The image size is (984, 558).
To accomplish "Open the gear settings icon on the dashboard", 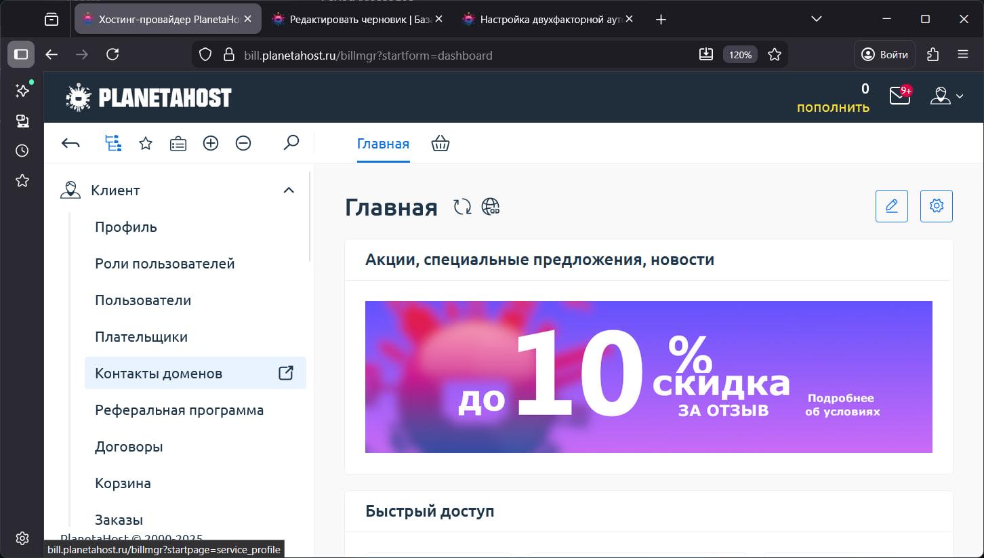I will pyautogui.click(x=936, y=205).
